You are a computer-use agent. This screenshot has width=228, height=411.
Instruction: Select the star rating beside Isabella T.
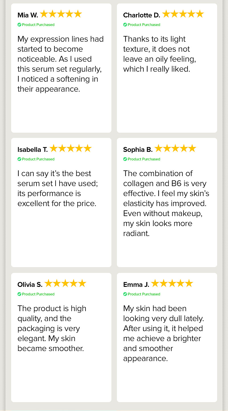click(x=71, y=148)
